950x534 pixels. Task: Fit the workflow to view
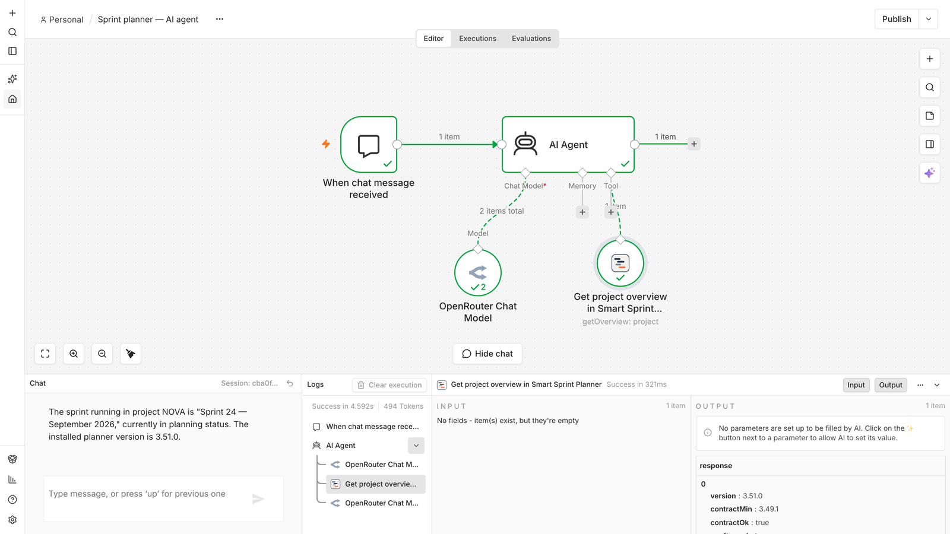point(45,354)
